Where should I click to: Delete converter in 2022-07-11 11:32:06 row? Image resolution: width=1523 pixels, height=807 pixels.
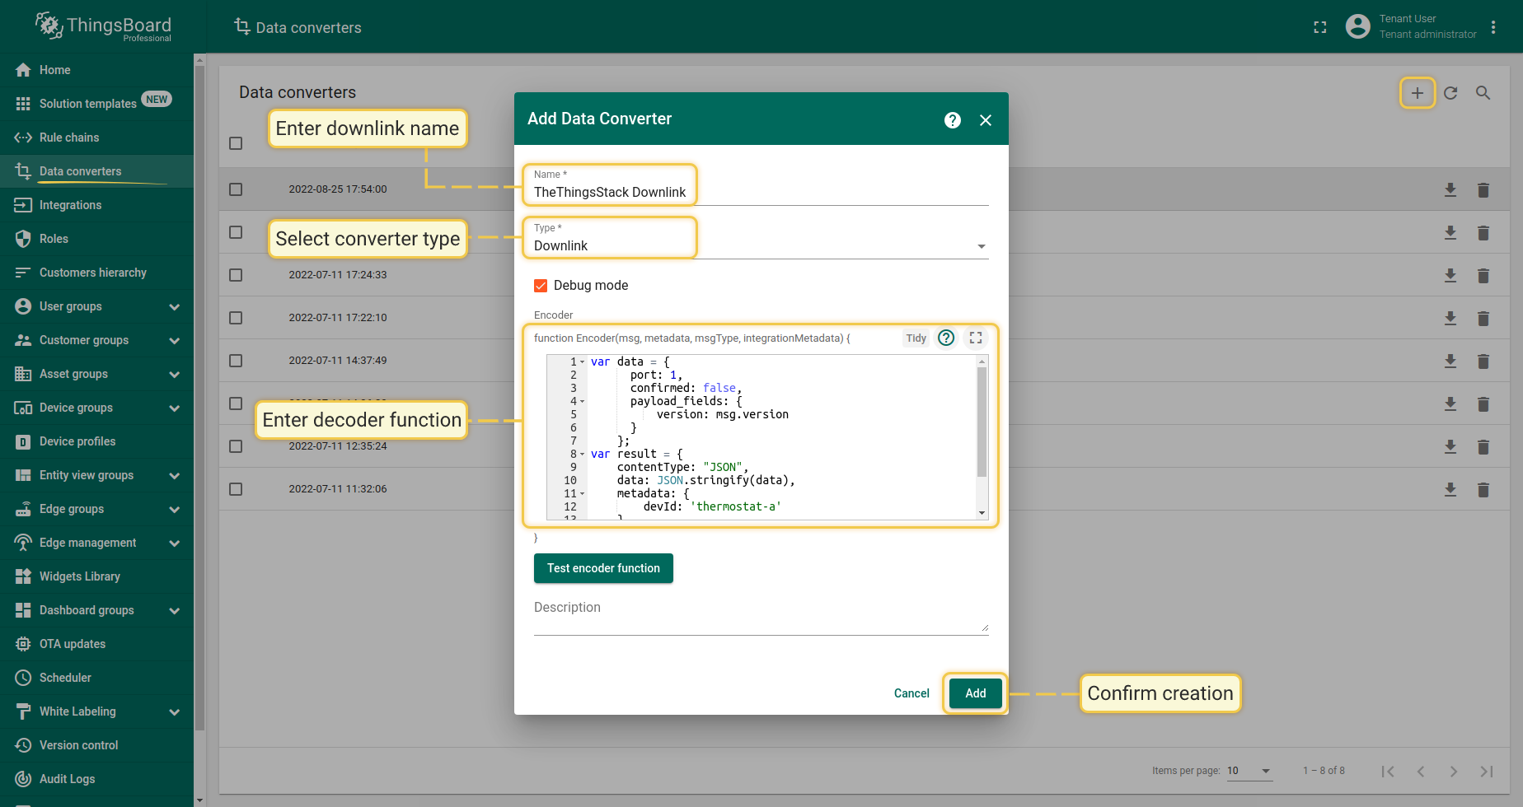pos(1483,490)
